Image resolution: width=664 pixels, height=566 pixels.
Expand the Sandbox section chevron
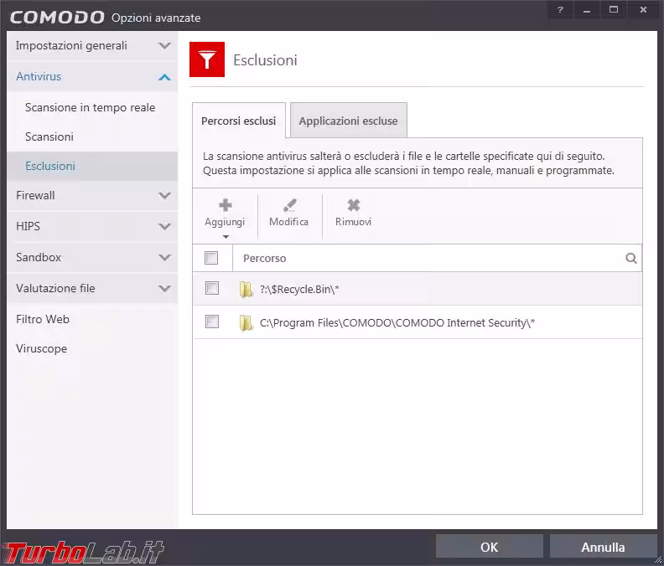[x=164, y=257]
